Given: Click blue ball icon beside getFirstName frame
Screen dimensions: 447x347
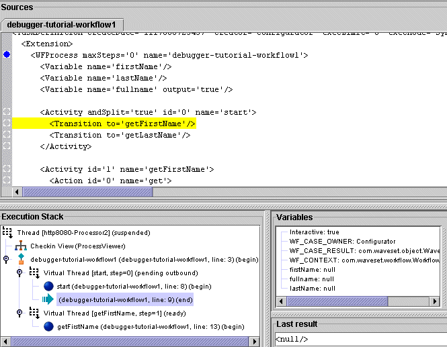Looking at the screenshot, I should pyautogui.click(x=48, y=326).
